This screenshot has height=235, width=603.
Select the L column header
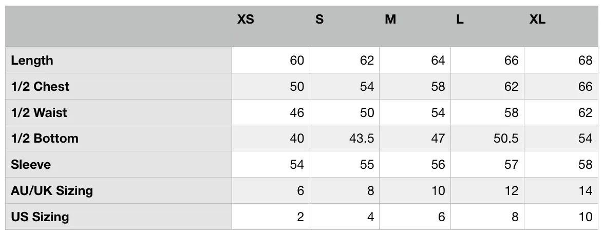pos(460,19)
